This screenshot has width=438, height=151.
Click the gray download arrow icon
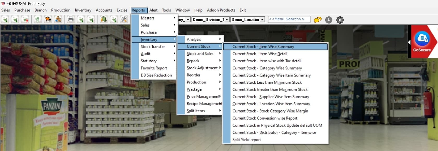point(329,20)
